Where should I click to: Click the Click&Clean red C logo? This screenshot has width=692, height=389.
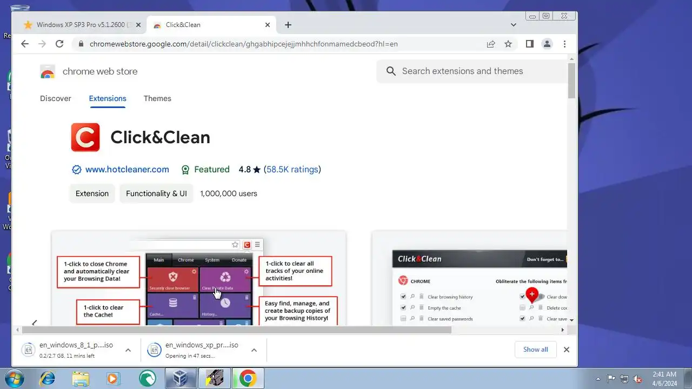point(85,137)
